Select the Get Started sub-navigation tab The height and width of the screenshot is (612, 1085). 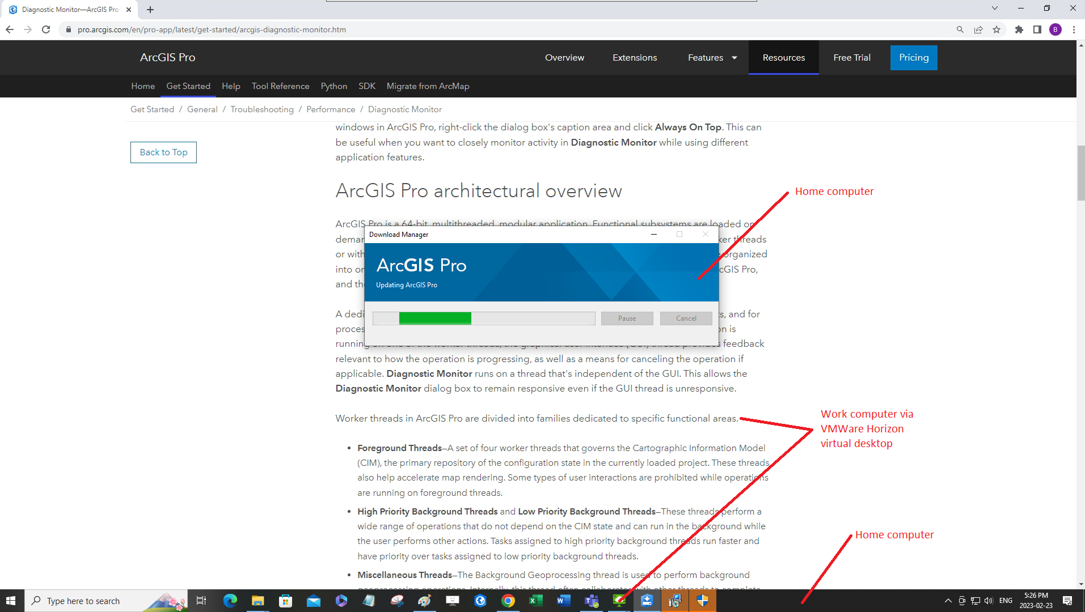188,86
